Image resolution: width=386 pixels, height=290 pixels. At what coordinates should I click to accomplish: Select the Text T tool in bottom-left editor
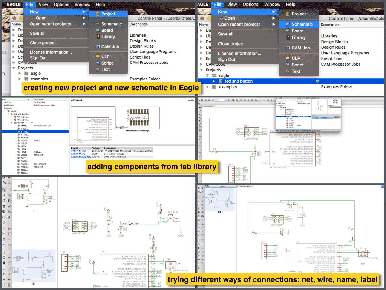(9, 252)
